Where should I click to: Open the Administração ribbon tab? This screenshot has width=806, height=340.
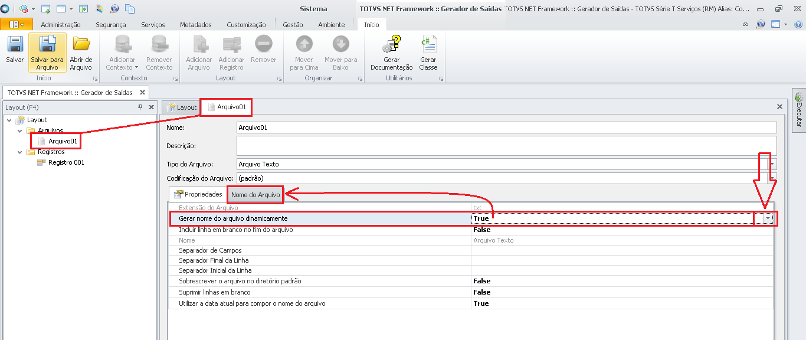tap(61, 25)
